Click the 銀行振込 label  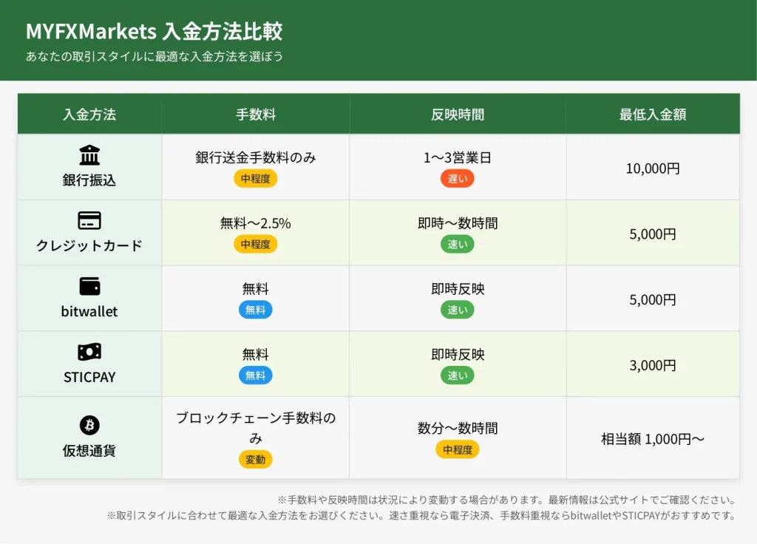[89, 180]
